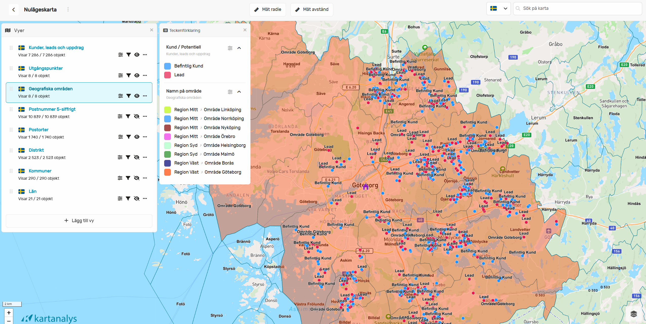The image size is (646, 324).
Task: Select the Mät avstånd tool
Action: 311,9
